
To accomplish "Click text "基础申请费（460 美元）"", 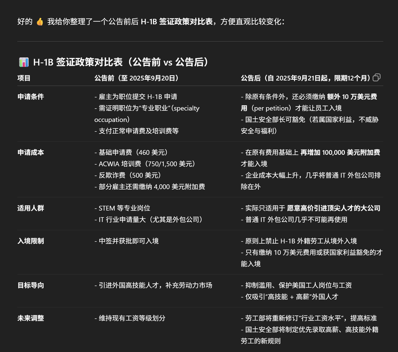I will (135, 152).
